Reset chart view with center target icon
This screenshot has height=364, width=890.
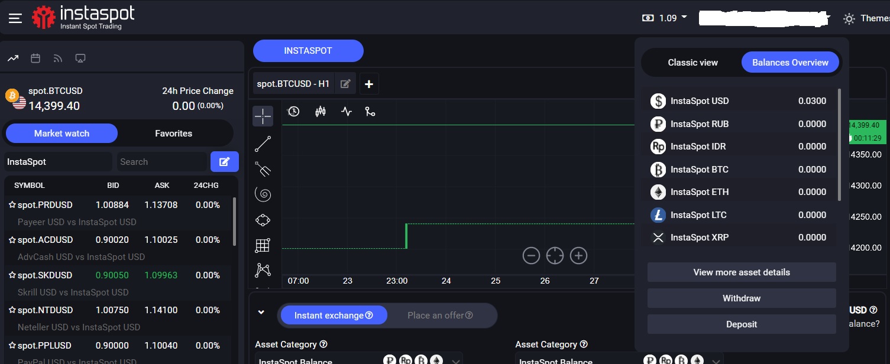pos(555,256)
